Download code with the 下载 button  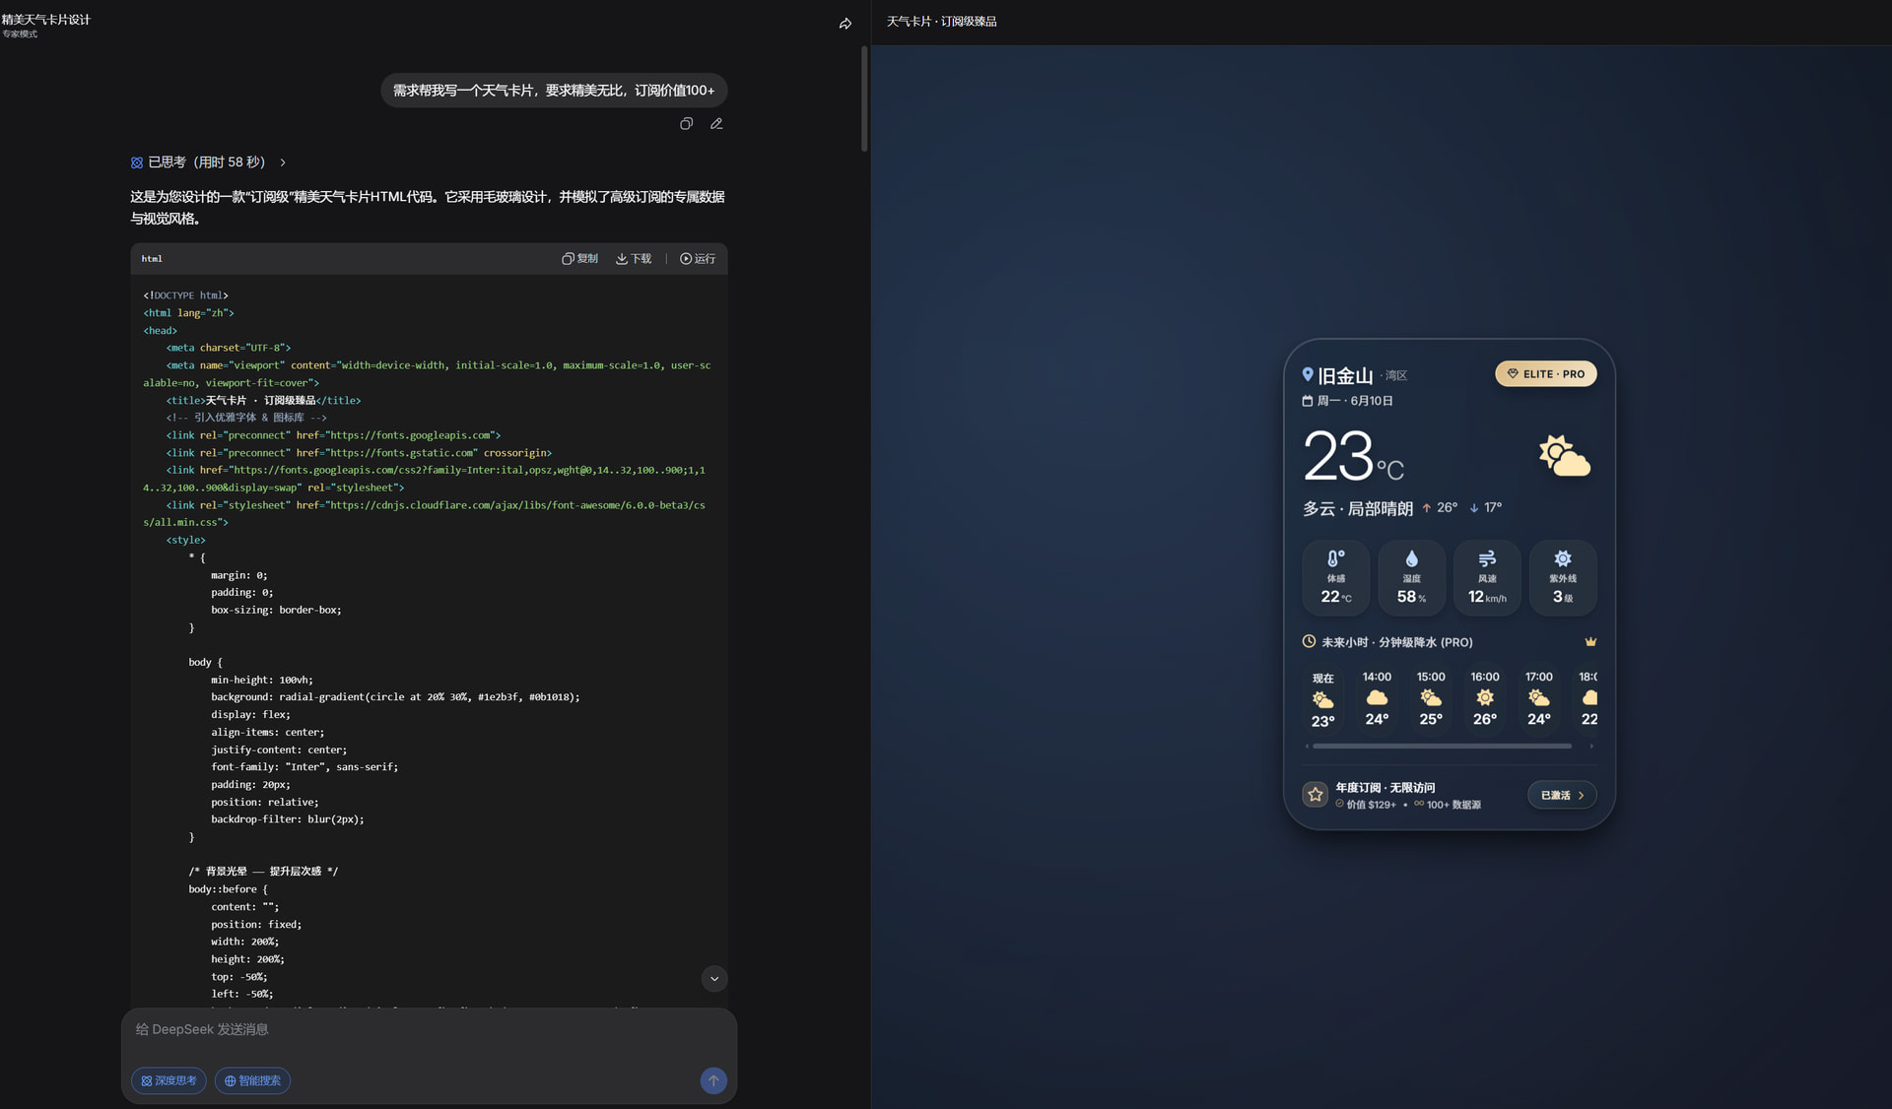tap(634, 258)
